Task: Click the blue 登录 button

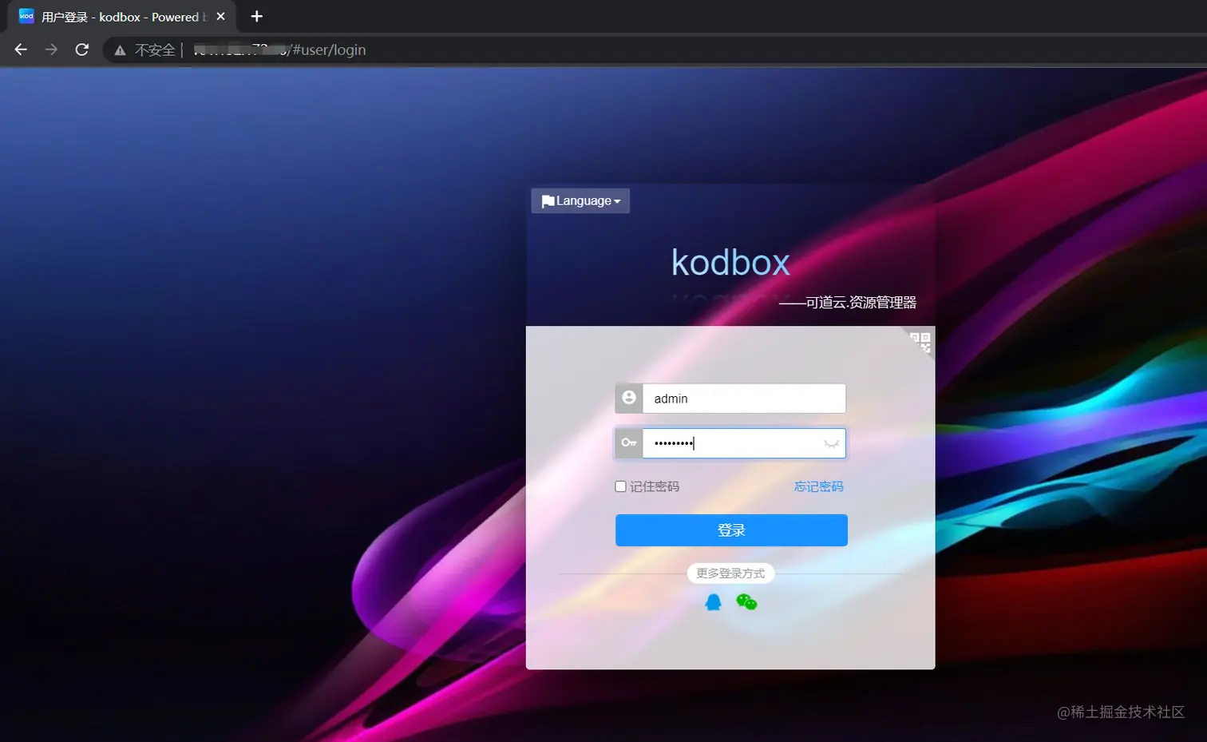Action: click(731, 530)
